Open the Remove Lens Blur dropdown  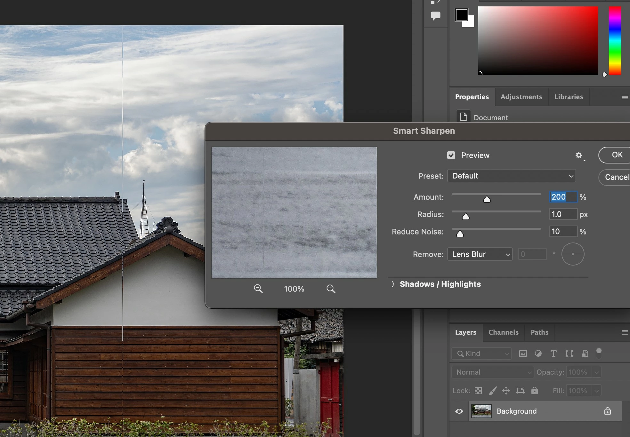[480, 254]
